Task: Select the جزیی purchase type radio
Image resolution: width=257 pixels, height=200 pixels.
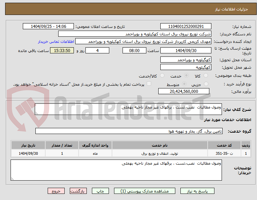Action: (x=206, y=84)
